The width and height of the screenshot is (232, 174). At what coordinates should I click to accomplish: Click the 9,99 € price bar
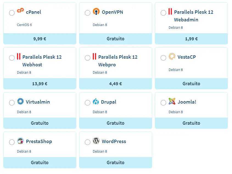(40, 39)
